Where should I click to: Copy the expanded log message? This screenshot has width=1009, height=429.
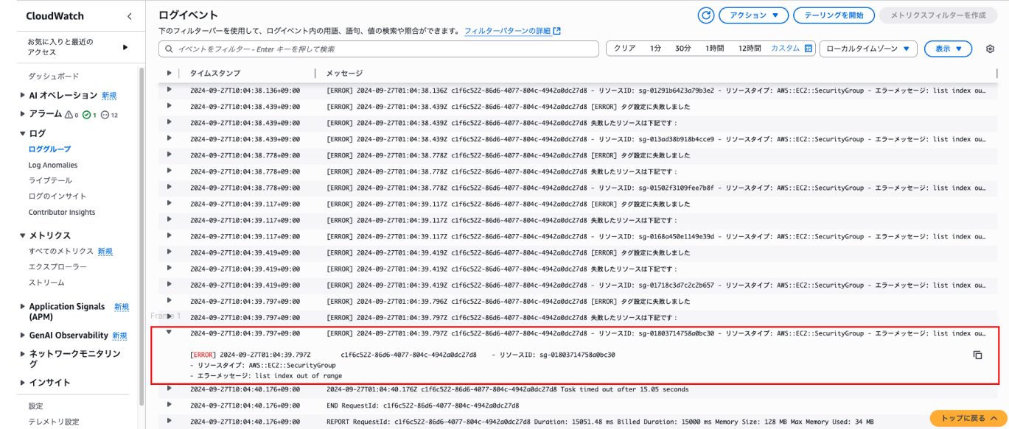pos(977,355)
